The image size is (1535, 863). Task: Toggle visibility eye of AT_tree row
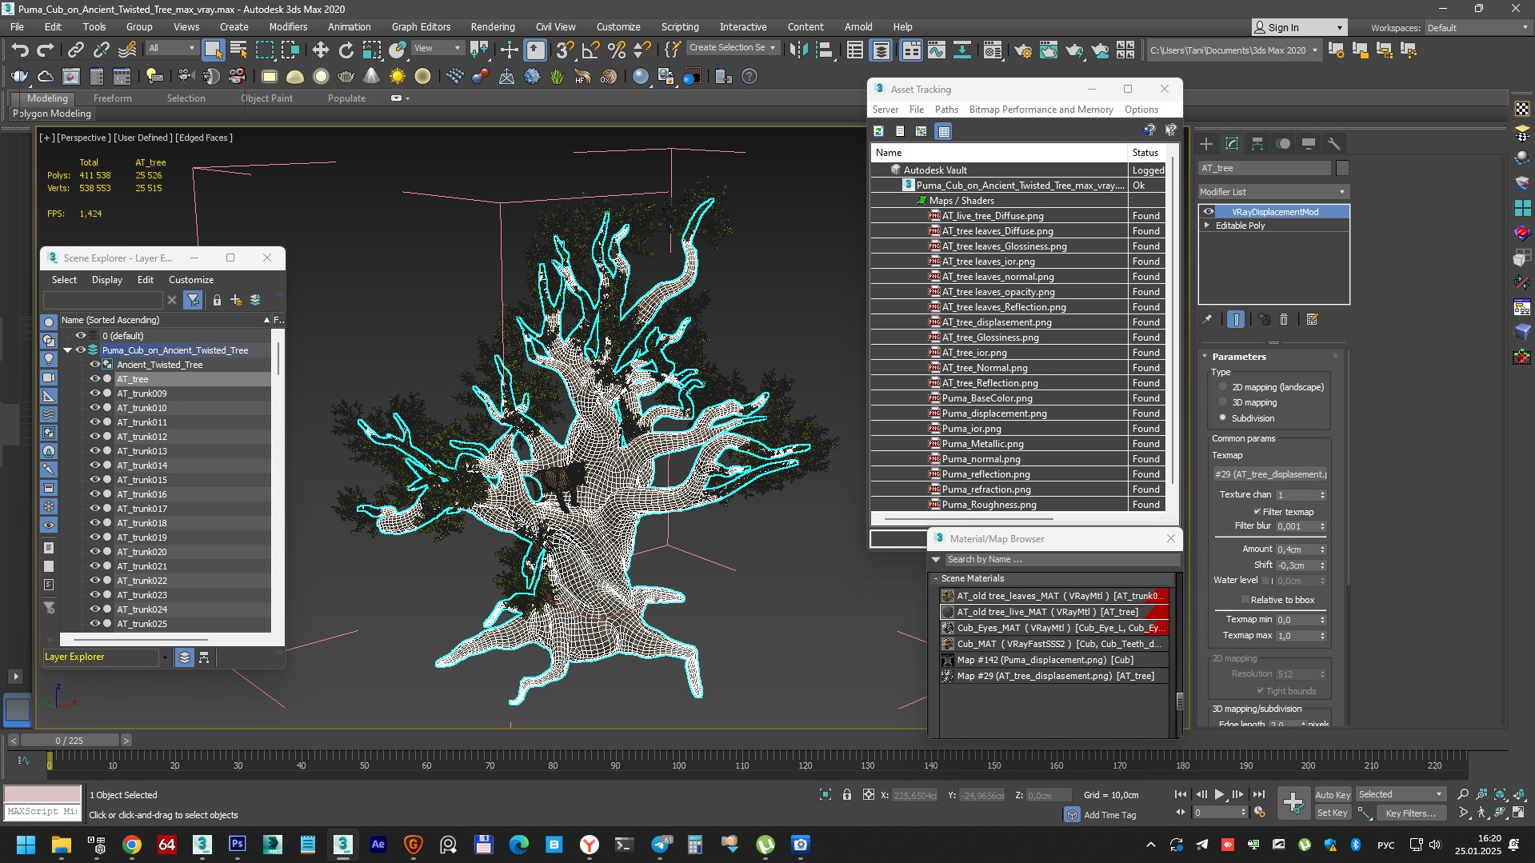pos(94,379)
